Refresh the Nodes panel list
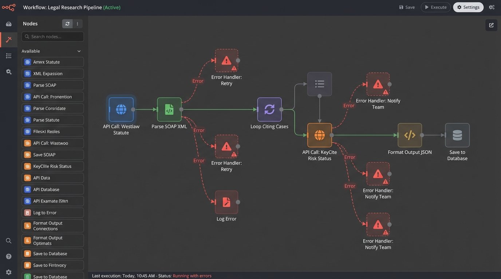501x279 pixels. pos(67,24)
